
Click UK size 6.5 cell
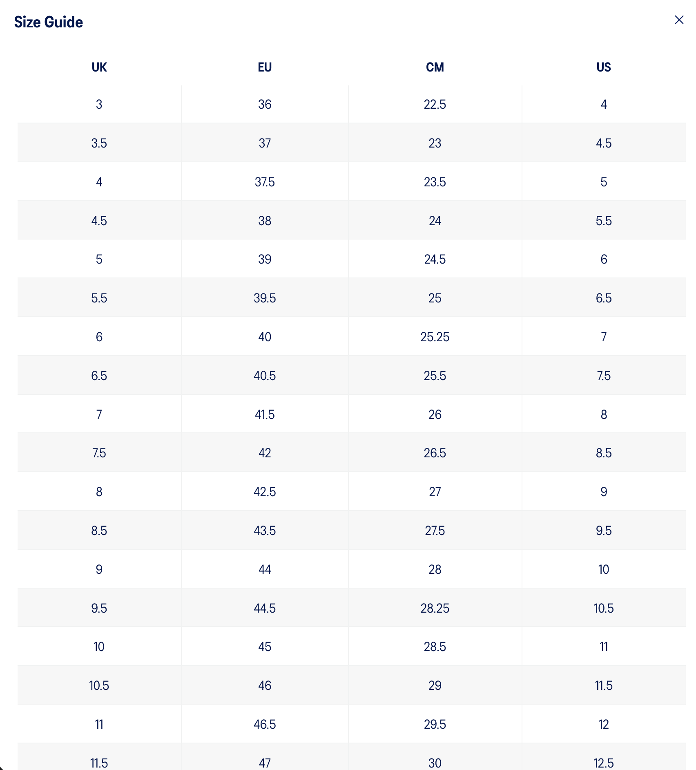pos(99,376)
